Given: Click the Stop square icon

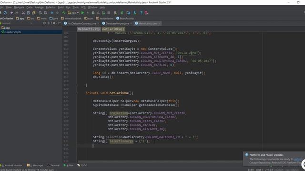Looking at the screenshot, I should pos(109,13).
